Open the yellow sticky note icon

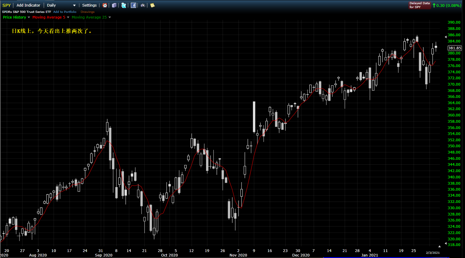tap(152, 5)
